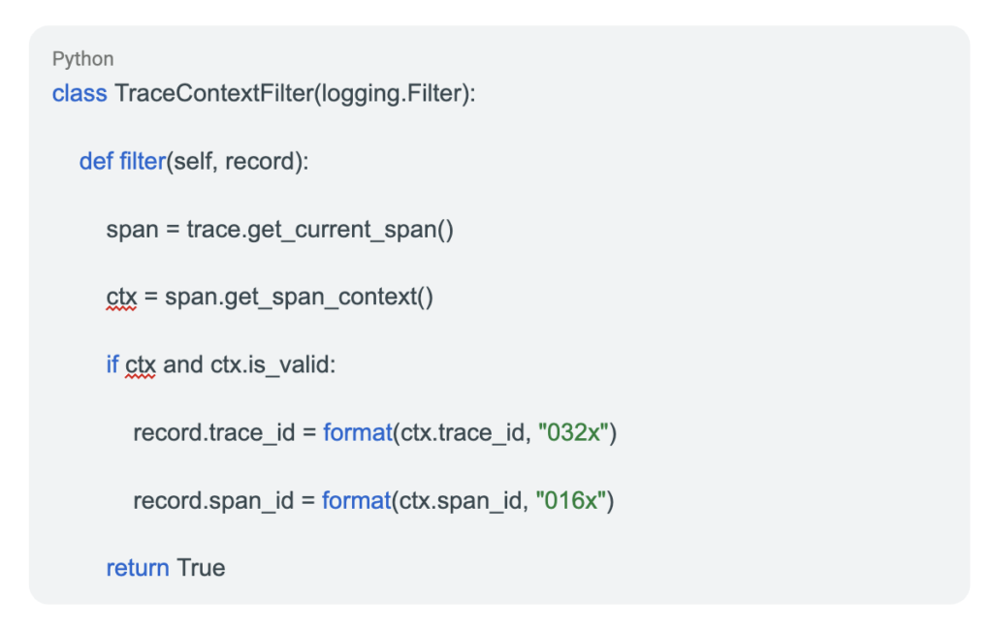
Task: Click the Python language label
Action: 83,59
